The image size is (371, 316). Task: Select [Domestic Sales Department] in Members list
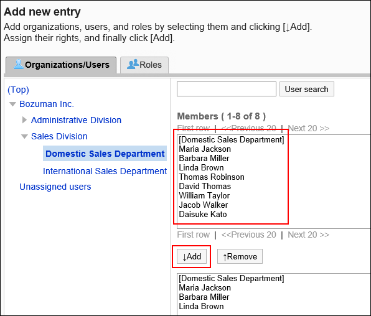pyautogui.click(x=232, y=139)
